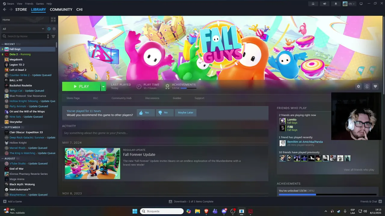The image size is (385, 216).
Task: Collapse the SEPTEMBER games section
Action: [3, 127]
